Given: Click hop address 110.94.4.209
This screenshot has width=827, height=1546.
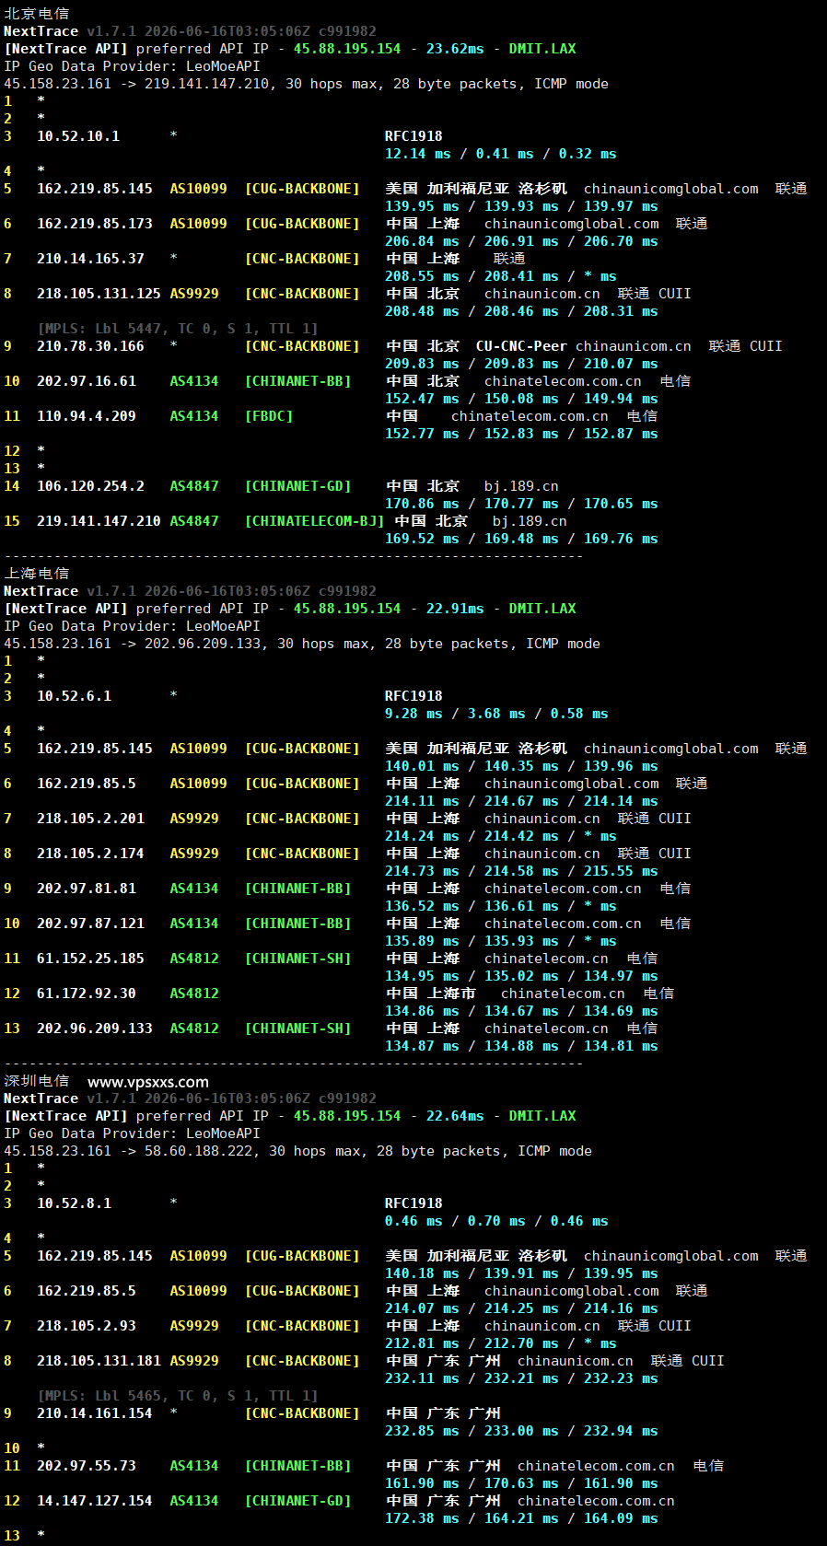Looking at the screenshot, I should pos(87,416).
